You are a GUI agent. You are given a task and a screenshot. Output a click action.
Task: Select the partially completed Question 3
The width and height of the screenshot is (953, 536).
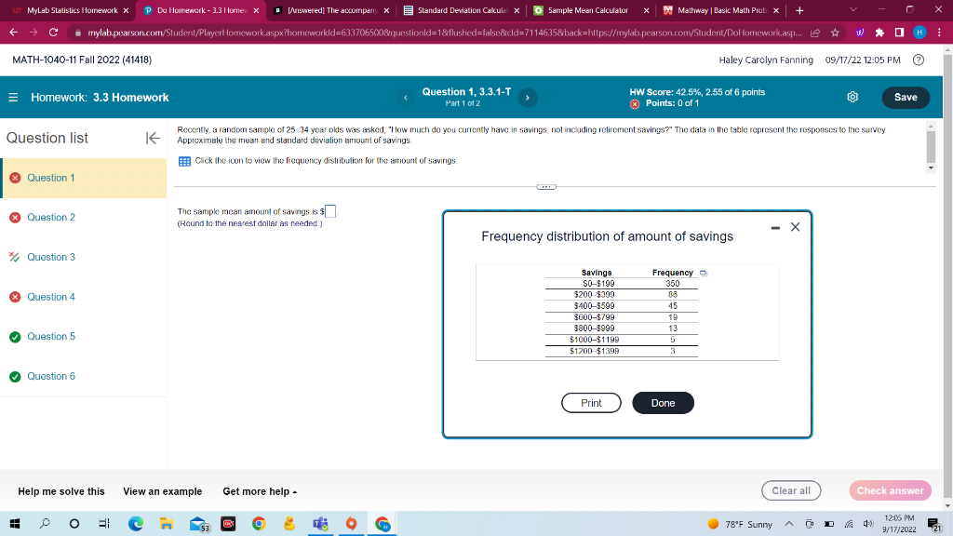[x=53, y=257]
